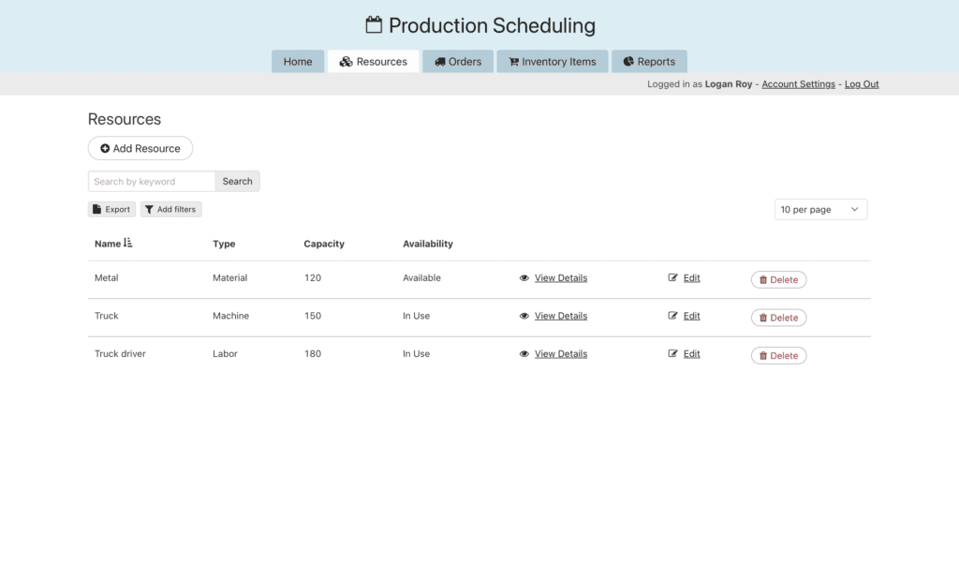This screenshot has width=959, height=564.
Task: Delete the Truck driver resource
Action: tap(778, 356)
